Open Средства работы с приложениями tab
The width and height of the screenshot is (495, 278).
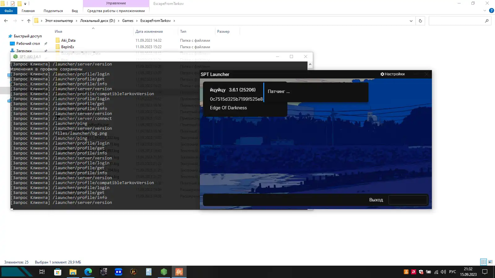[x=116, y=11]
